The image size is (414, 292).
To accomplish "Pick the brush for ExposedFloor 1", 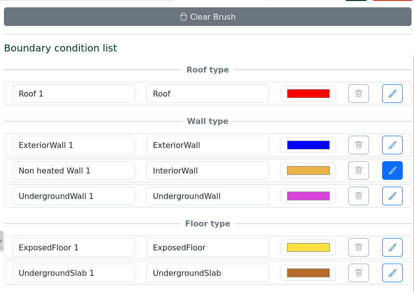I will pyautogui.click(x=392, y=247).
